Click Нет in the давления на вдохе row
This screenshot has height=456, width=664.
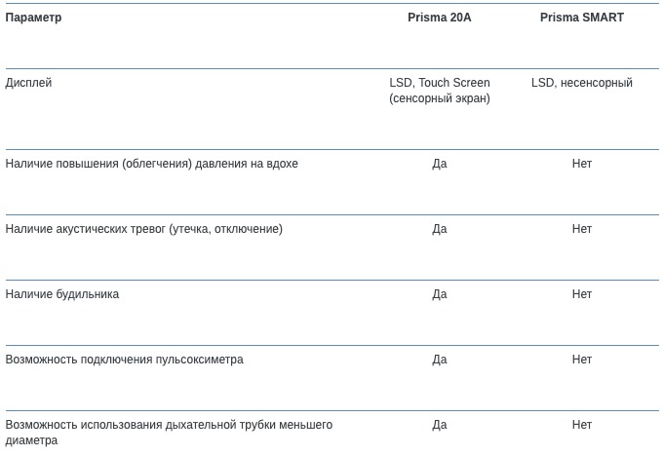point(582,164)
